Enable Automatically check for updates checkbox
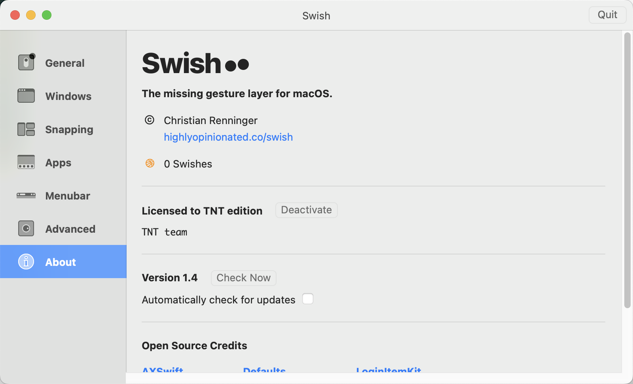This screenshot has width=633, height=384. click(x=308, y=299)
